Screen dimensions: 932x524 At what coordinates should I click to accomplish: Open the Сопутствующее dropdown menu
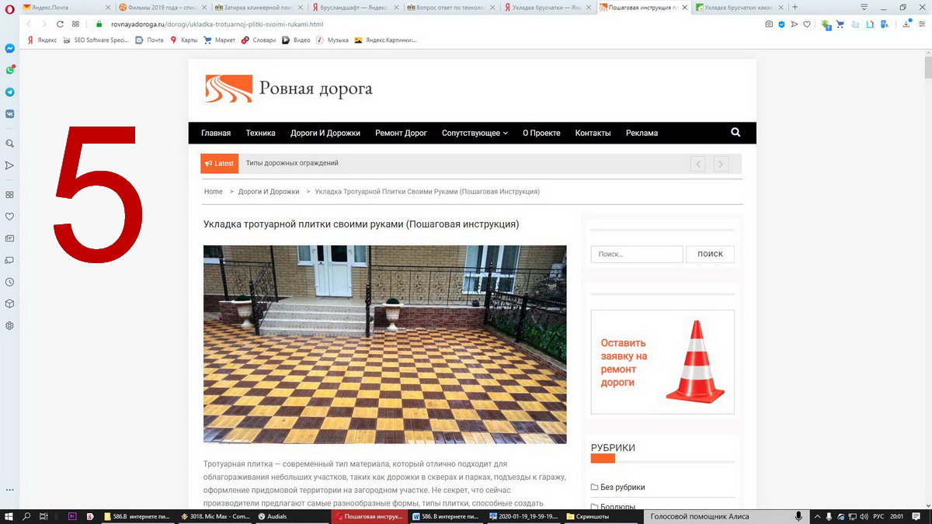pyautogui.click(x=474, y=133)
